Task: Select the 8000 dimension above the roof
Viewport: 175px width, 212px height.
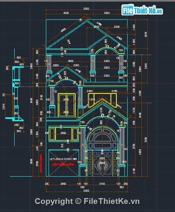Action: [86, 8]
